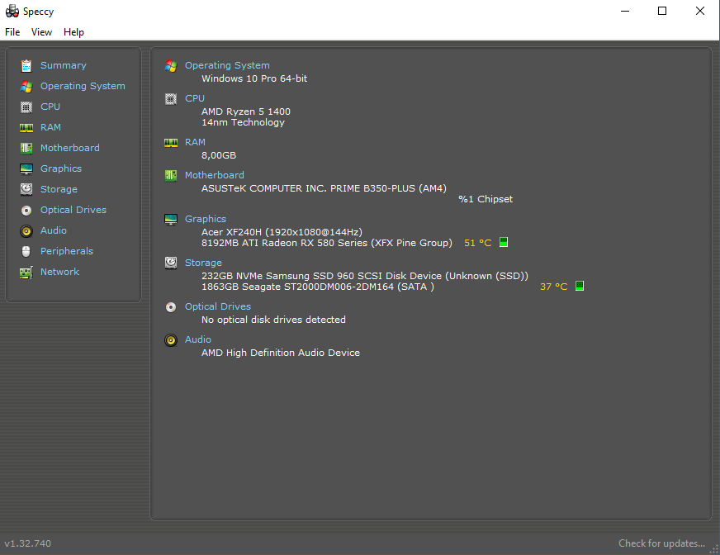
Task: Click the CPU heading link in summary
Action: [x=195, y=98]
